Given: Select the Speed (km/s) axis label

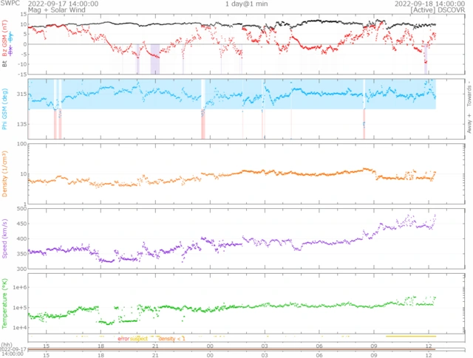Looking at the screenshot, I should (4, 239).
